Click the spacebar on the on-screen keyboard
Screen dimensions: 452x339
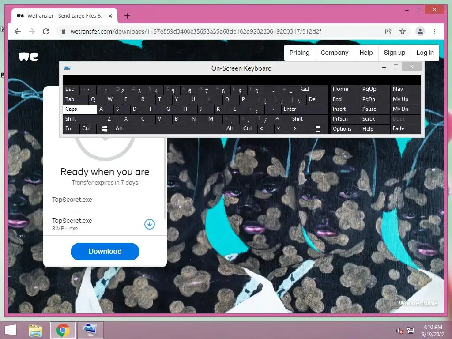(x=177, y=128)
